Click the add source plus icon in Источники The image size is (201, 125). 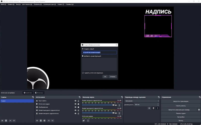(x=37, y=120)
